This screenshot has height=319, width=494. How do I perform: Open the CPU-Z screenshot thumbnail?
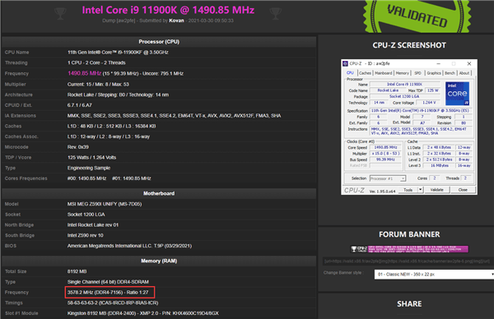click(x=409, y=127)
